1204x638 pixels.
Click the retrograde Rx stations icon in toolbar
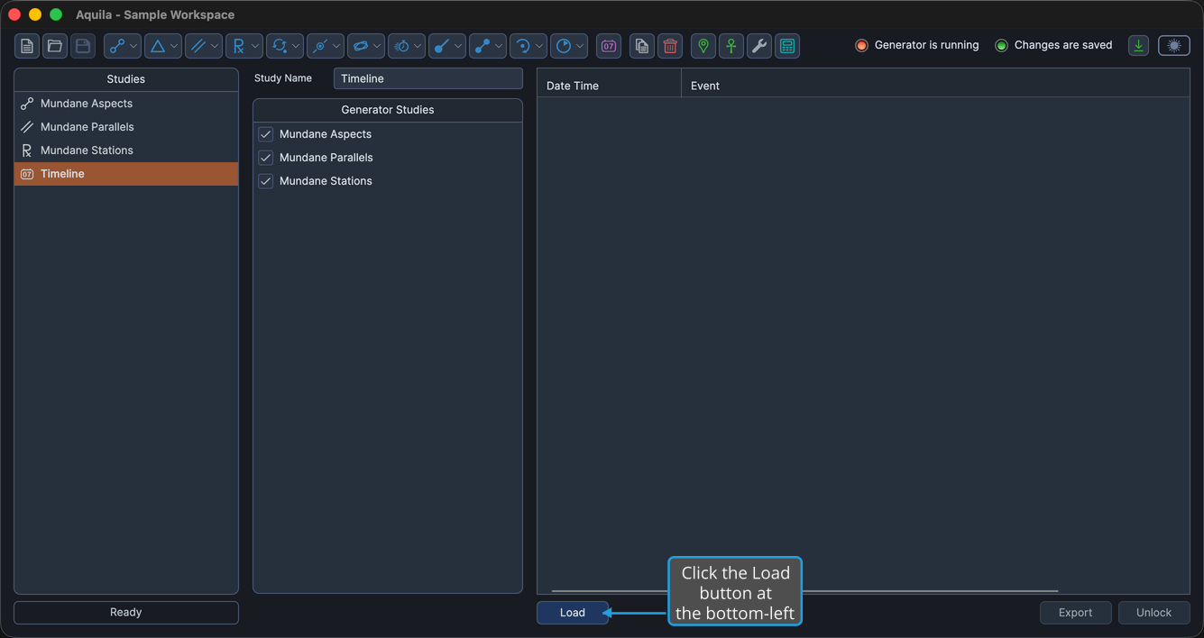click(x=238, y=46)
